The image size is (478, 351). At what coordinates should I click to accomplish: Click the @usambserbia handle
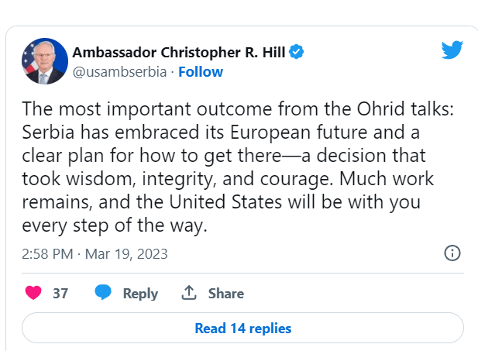[x=120, y=72]
